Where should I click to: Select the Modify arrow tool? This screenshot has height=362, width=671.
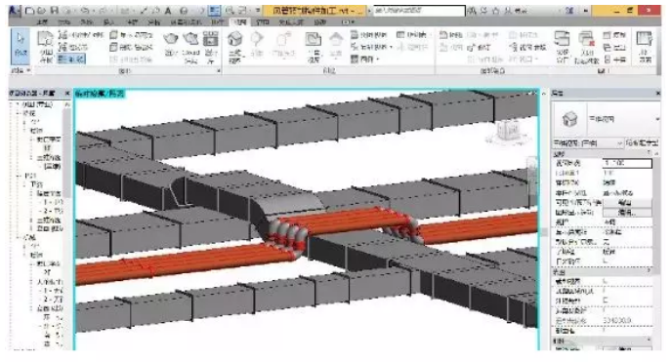pos(21,45)
